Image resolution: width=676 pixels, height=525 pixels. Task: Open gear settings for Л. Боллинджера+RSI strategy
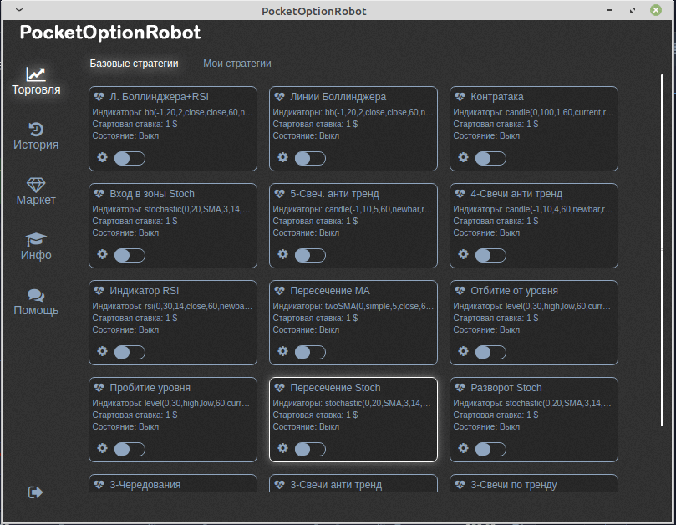103,157
